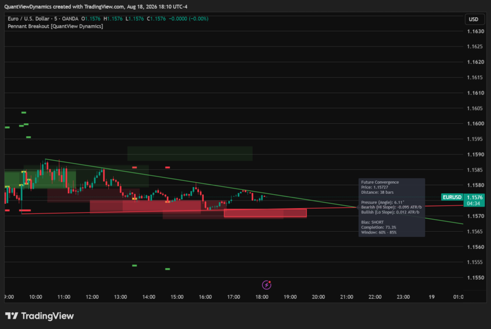Click 'Pressure (Angle): 6.11°' text
The height and width of the screenshot is (329, 491).
[x=383, y=202]
